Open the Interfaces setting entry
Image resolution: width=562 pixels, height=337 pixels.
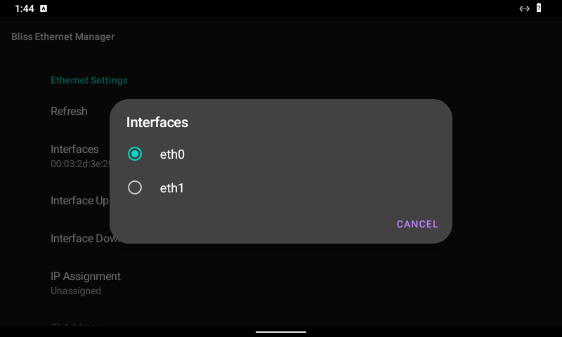tap(74, 149)
